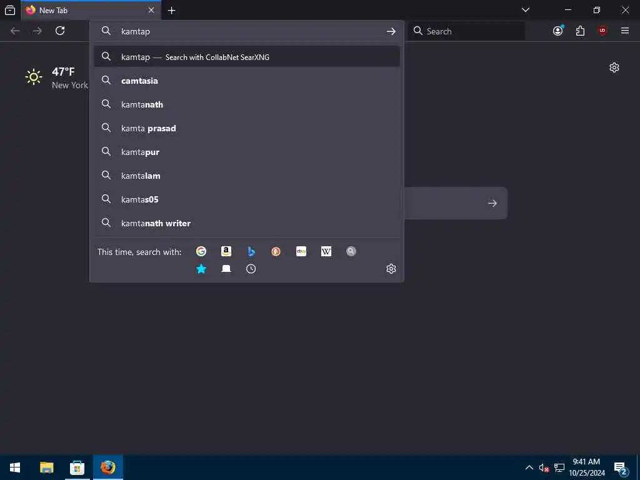The height and width of the screenshot is (480, 640).
Task: Search this time with Google
Action: click(x=201, y=251)
